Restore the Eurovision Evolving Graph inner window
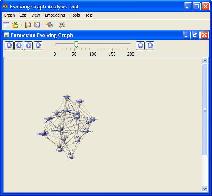 coord(195,35)
